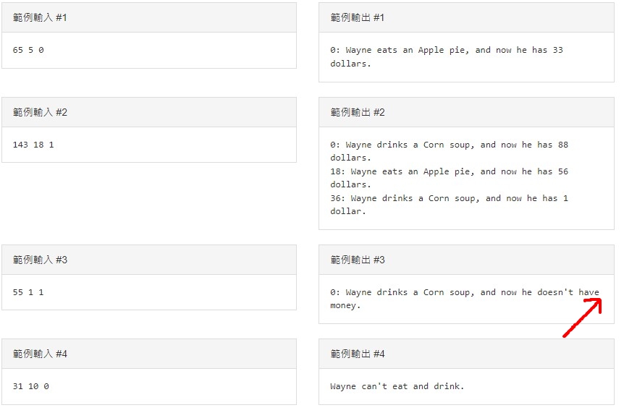This screenshot has width=624, height=413.
Task: Click the sample input text "143 18 1"
Action: click(33, 145)
